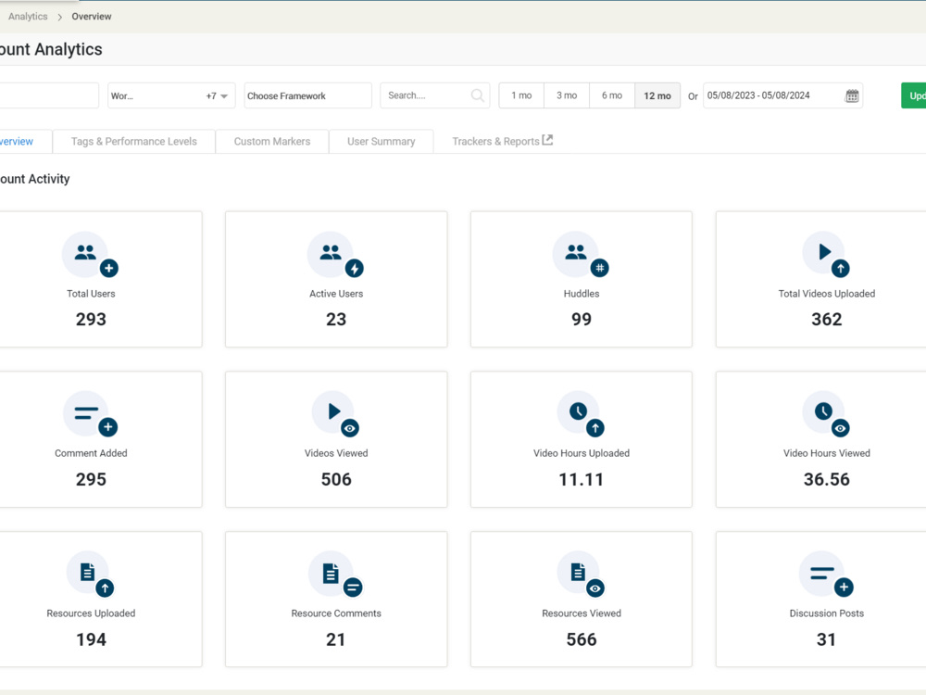Click the leftmost partially visible filter field

pos(49,95)
